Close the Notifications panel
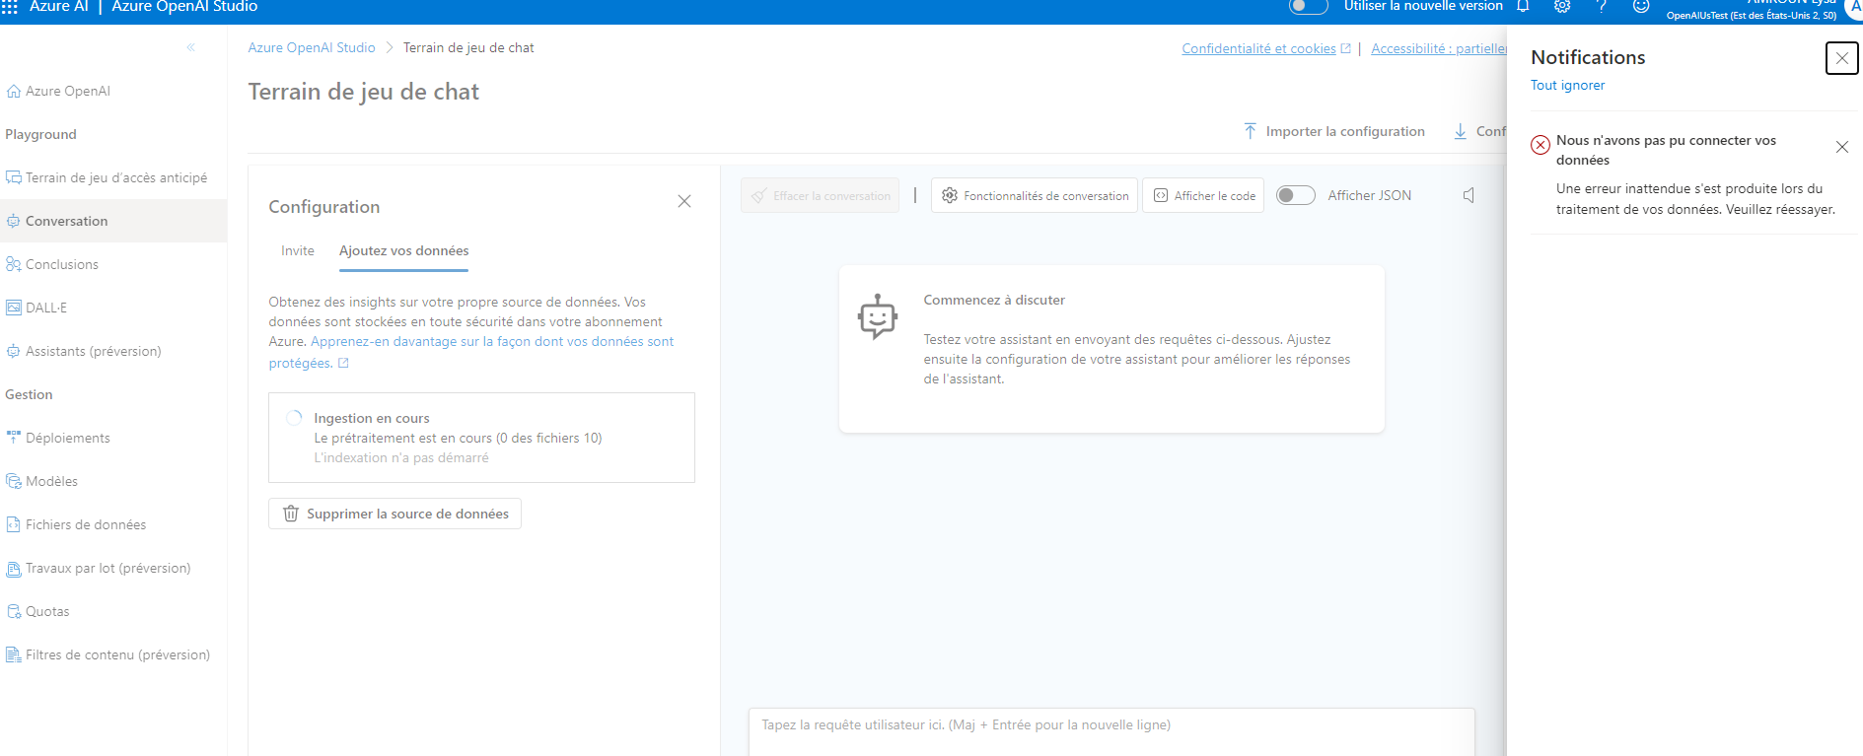 pos(1842,58)
